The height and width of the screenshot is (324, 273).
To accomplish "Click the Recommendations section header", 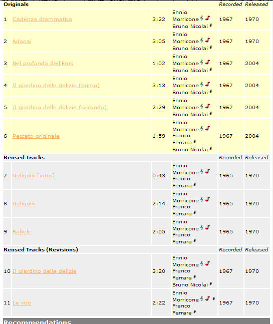I will (x=136, y=321).
